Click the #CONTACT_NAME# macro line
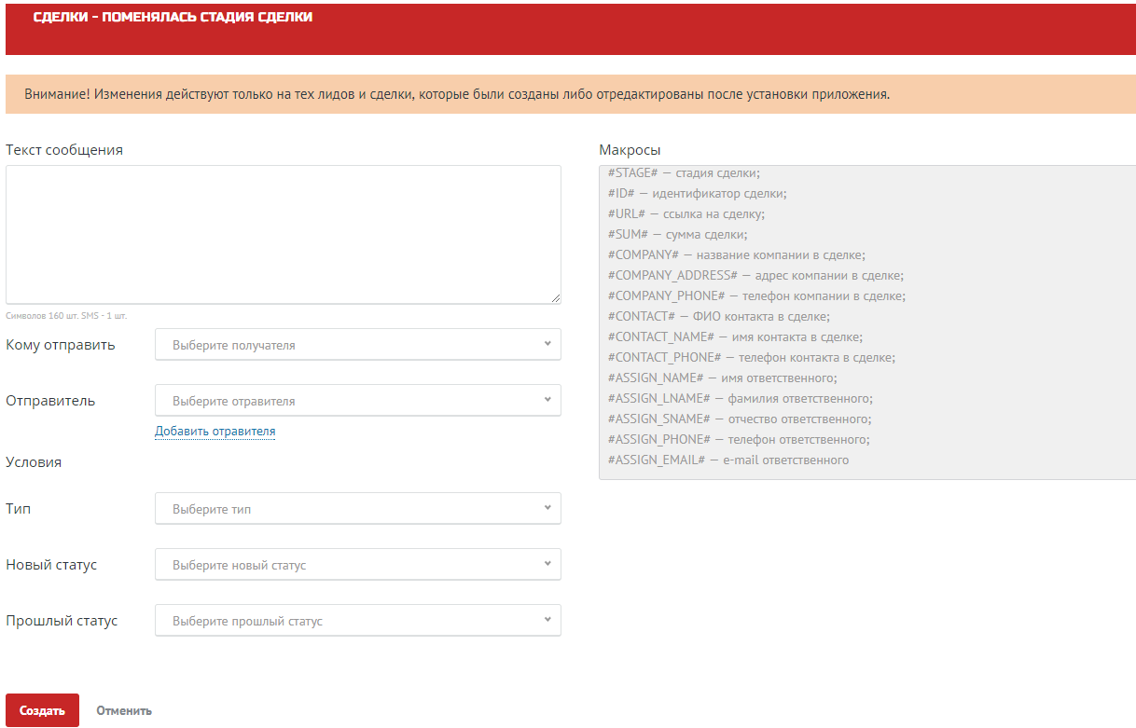Screen dimensions: 1136x728 coord(735,337)
